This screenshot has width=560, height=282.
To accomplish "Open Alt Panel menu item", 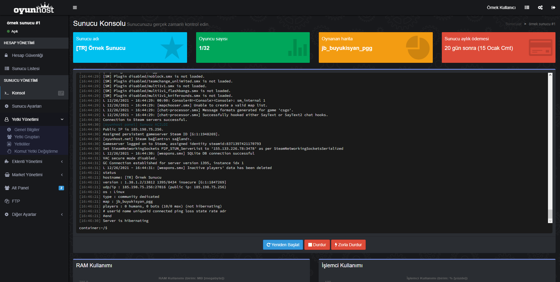I will point(34,188).
